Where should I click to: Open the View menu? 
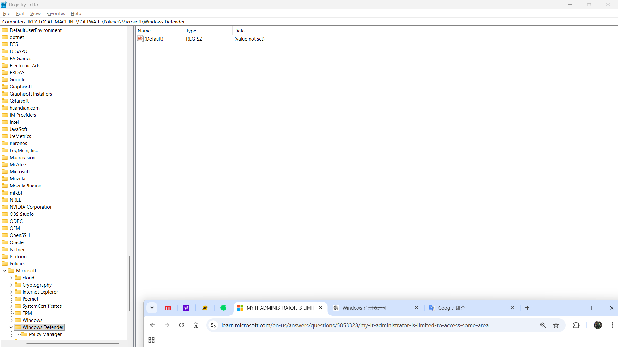click(35, 14)
